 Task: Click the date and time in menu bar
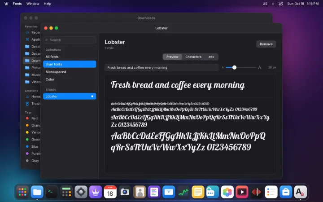(303, 4)
